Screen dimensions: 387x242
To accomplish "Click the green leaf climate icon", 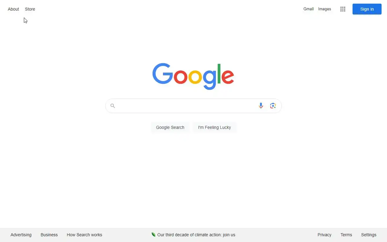I will (x=154, y=234).
